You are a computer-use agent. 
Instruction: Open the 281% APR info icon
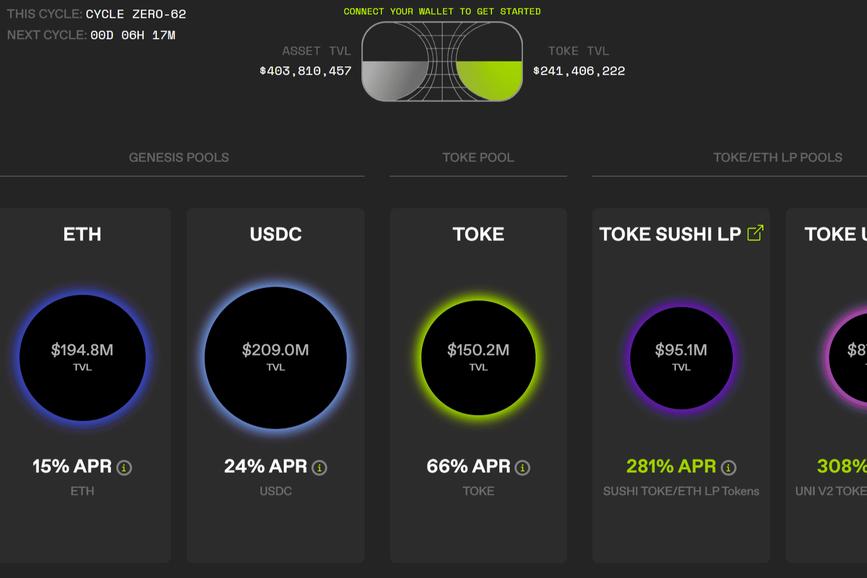click(x=728, y=468)
